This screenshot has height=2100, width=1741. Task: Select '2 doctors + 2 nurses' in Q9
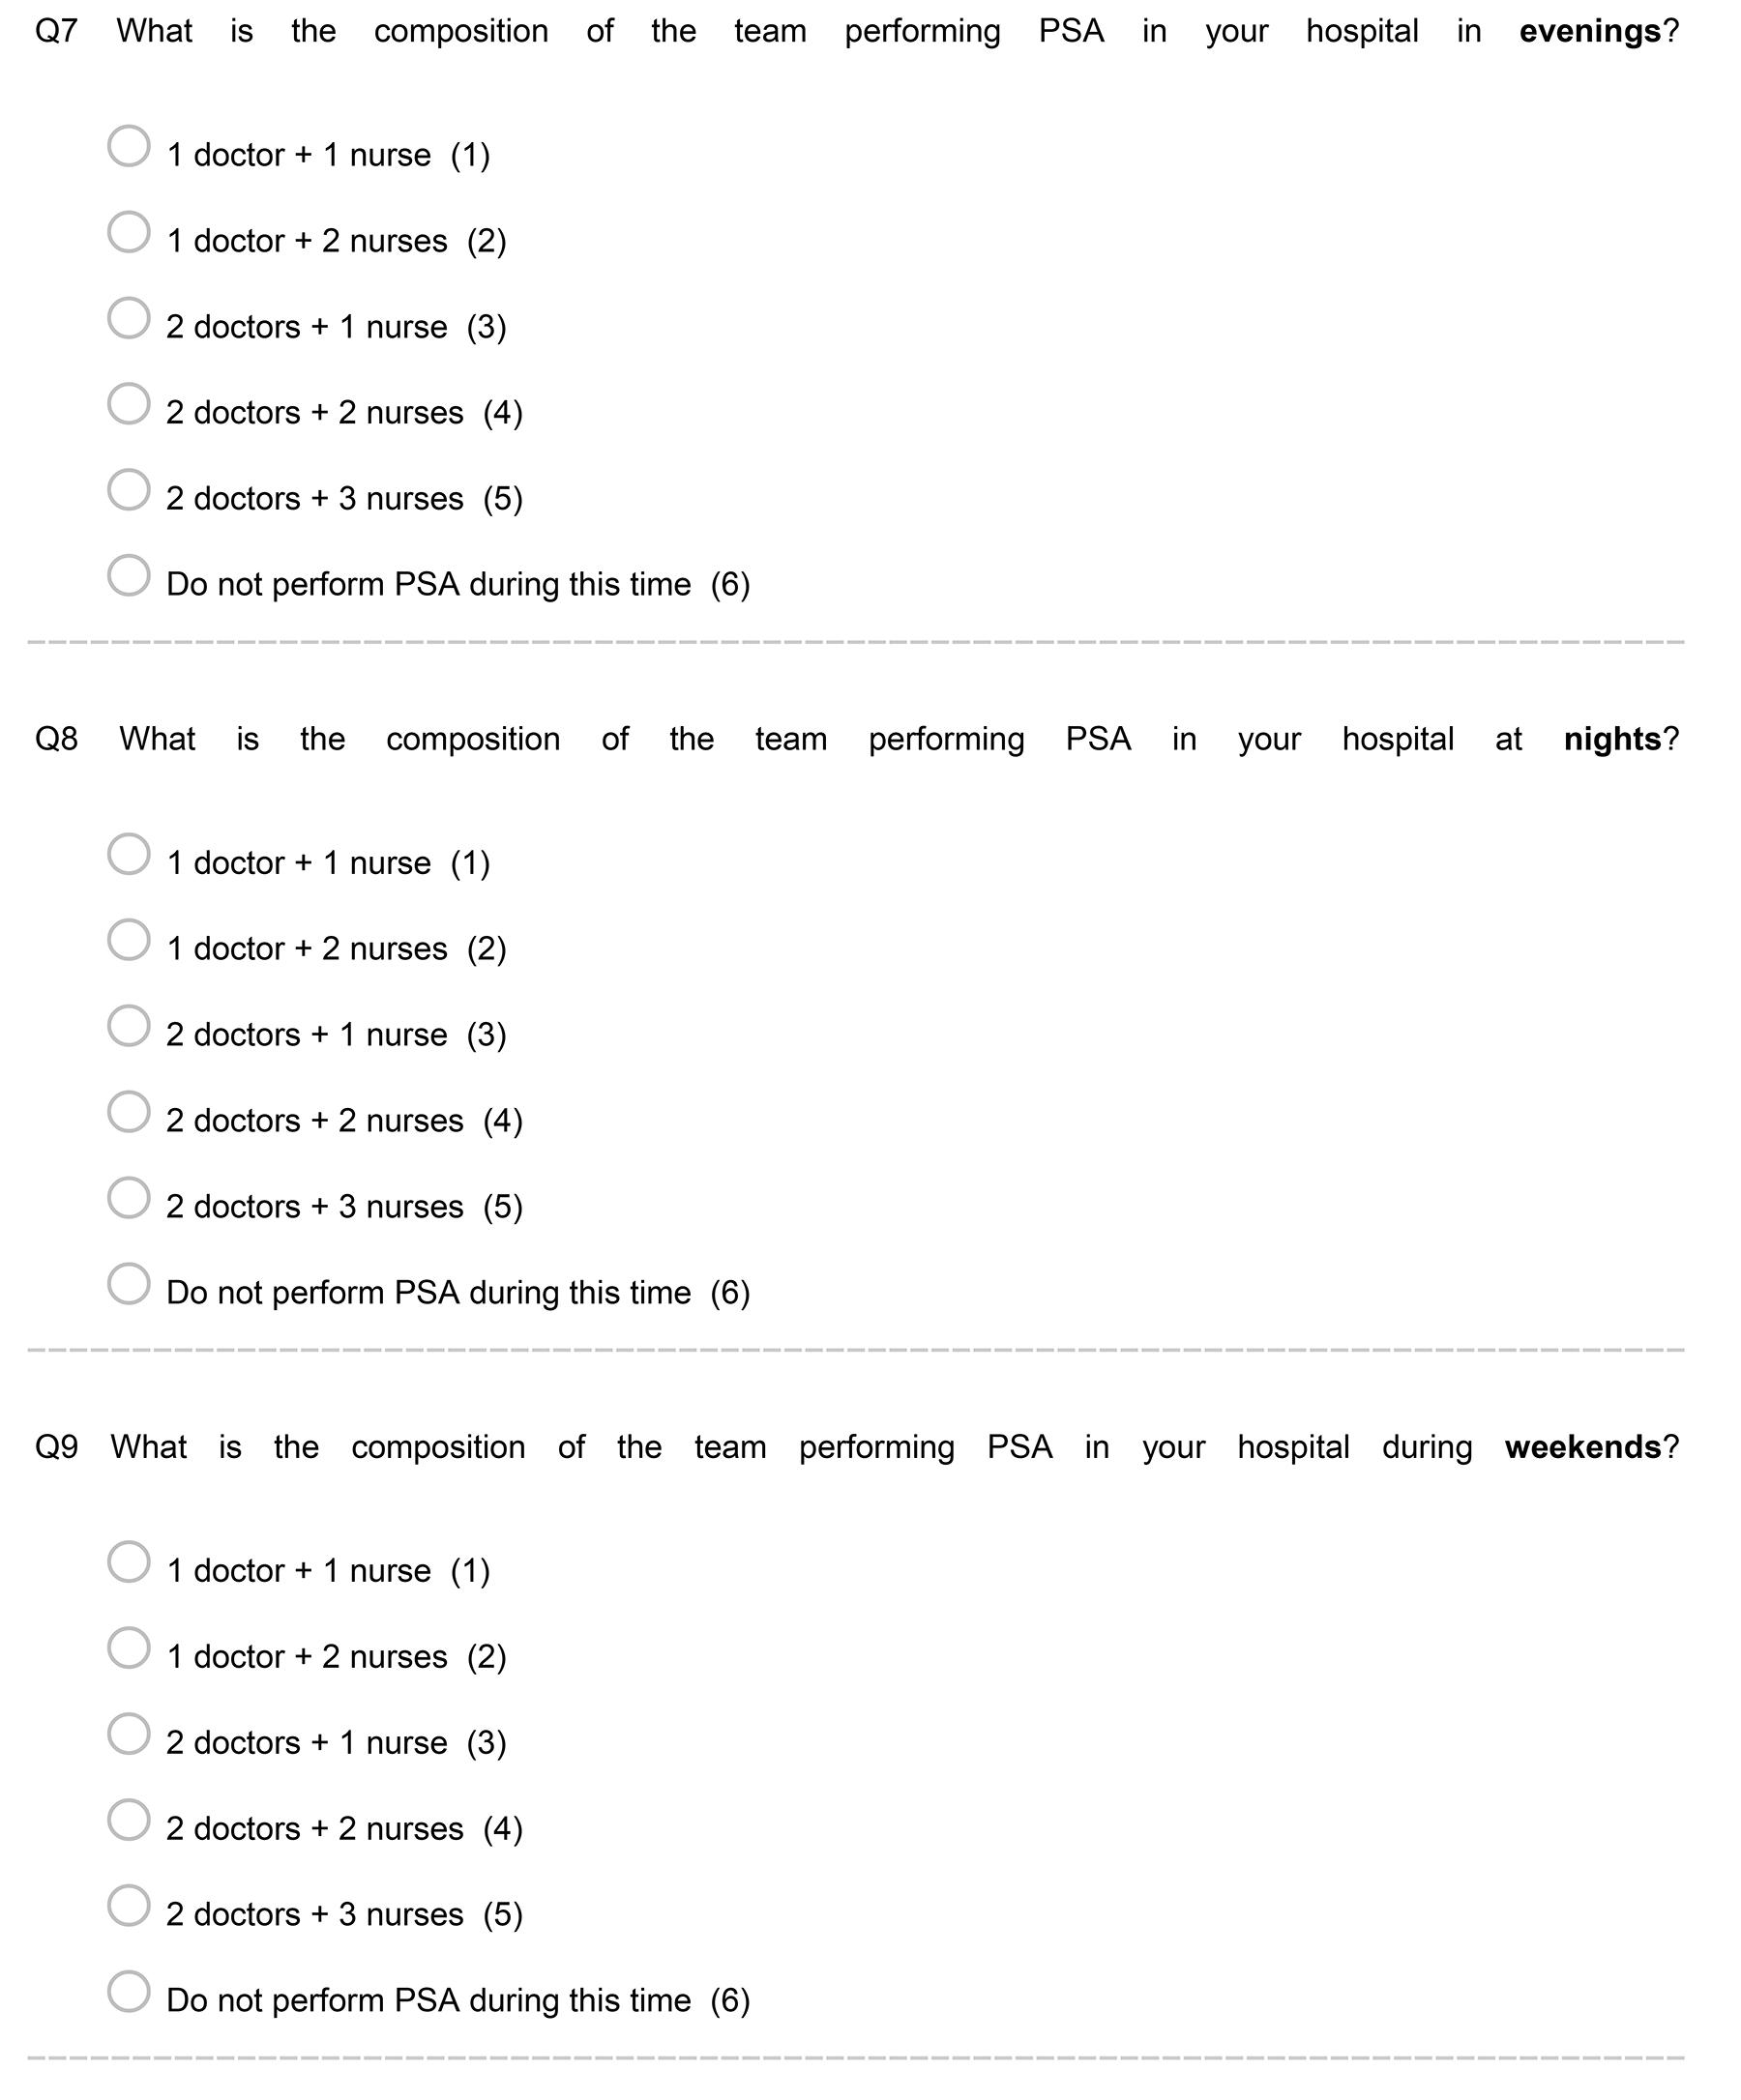coord(129,1820)
